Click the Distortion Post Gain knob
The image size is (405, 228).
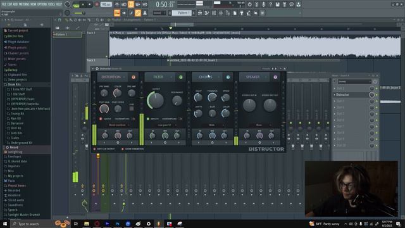tap(104, 109)
